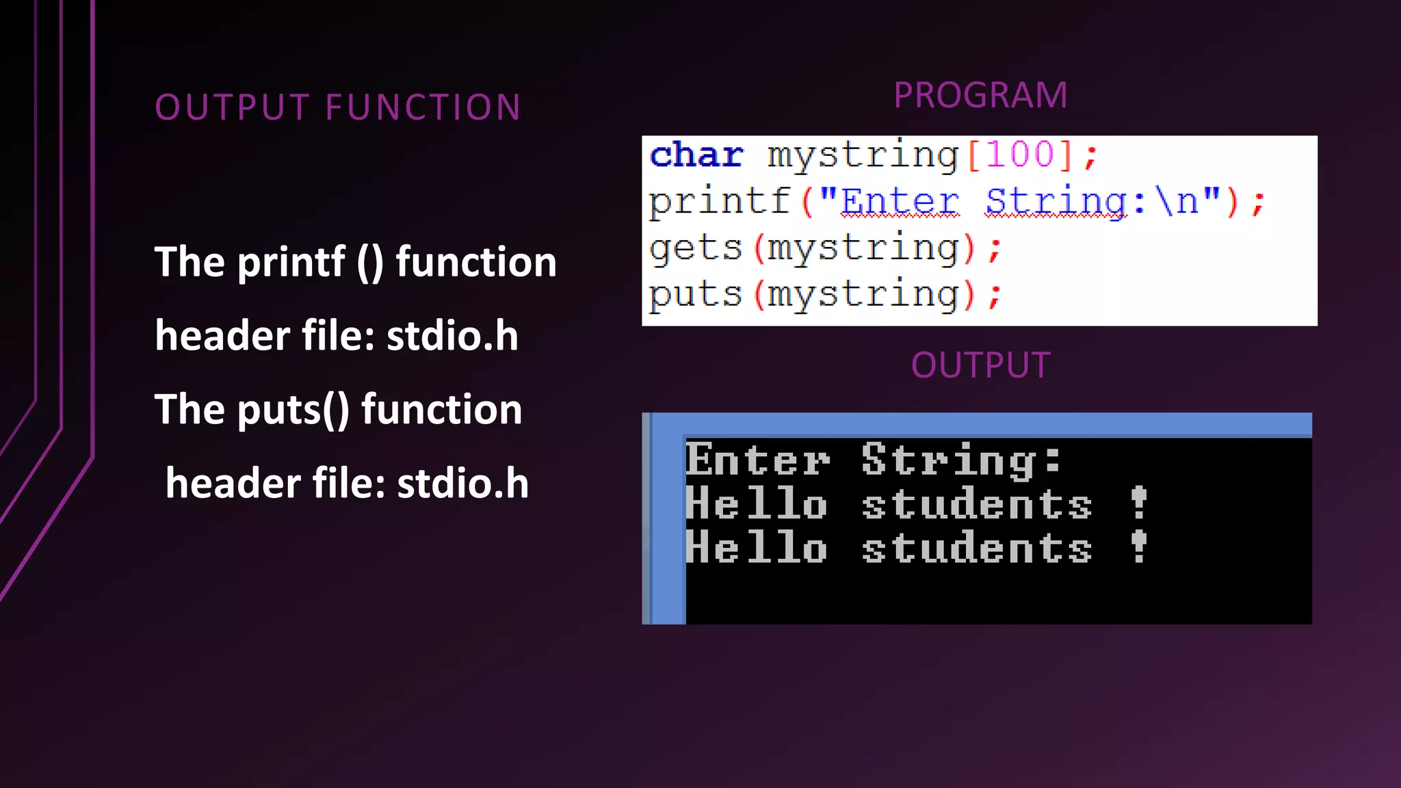Click the OUTPUT heading above console
The image size is (1401, 788).
tap(980, 365)
